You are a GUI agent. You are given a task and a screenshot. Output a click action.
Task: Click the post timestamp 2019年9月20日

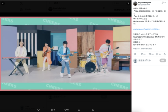coord(146,49)
